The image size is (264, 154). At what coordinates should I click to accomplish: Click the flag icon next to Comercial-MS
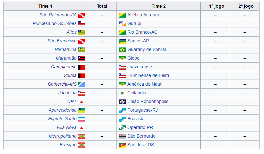click(x=82, y=84)
